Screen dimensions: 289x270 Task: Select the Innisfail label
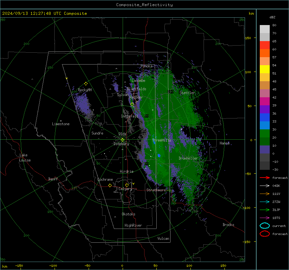tap(129, 116)
